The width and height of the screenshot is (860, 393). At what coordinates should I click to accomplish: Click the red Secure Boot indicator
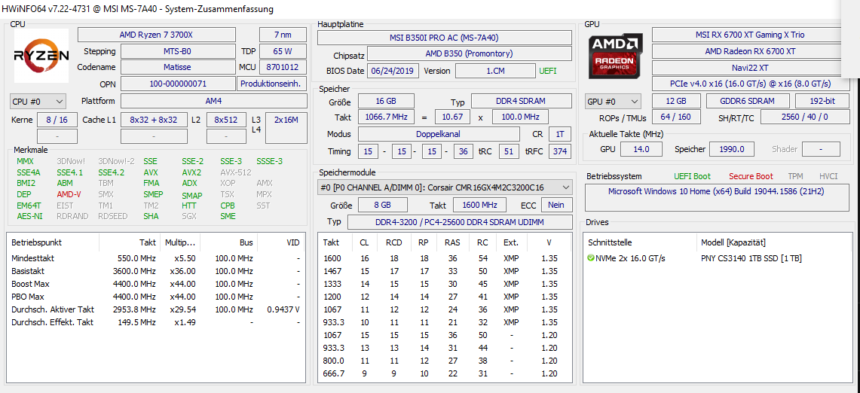tap(751, 176)
